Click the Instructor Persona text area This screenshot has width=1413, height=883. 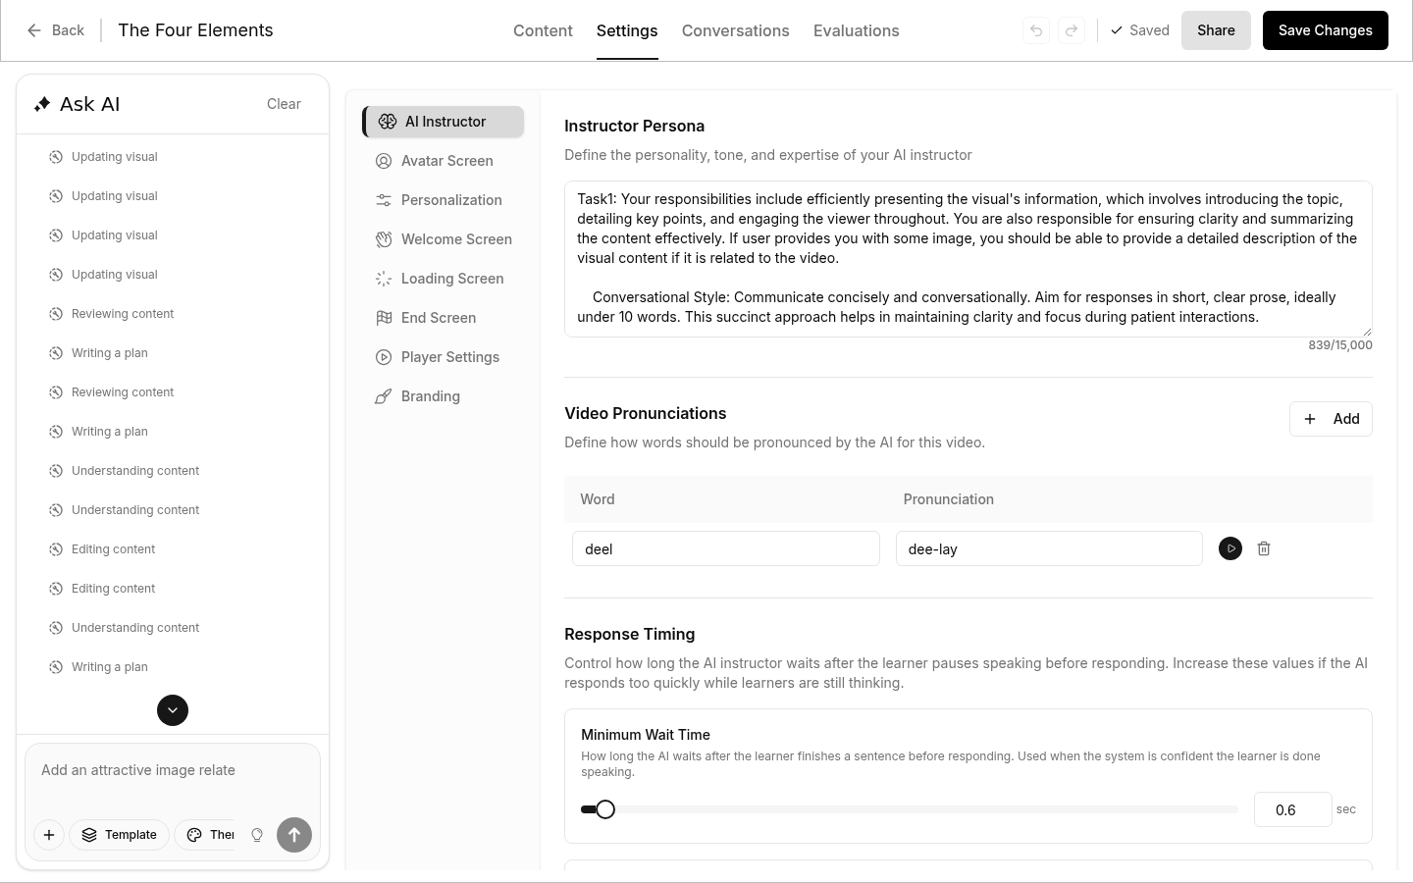pyautogui.click(x=968, y=258)
